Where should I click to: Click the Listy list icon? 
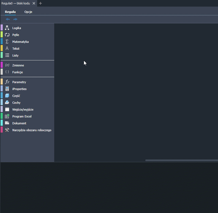[x=7, y=55]
